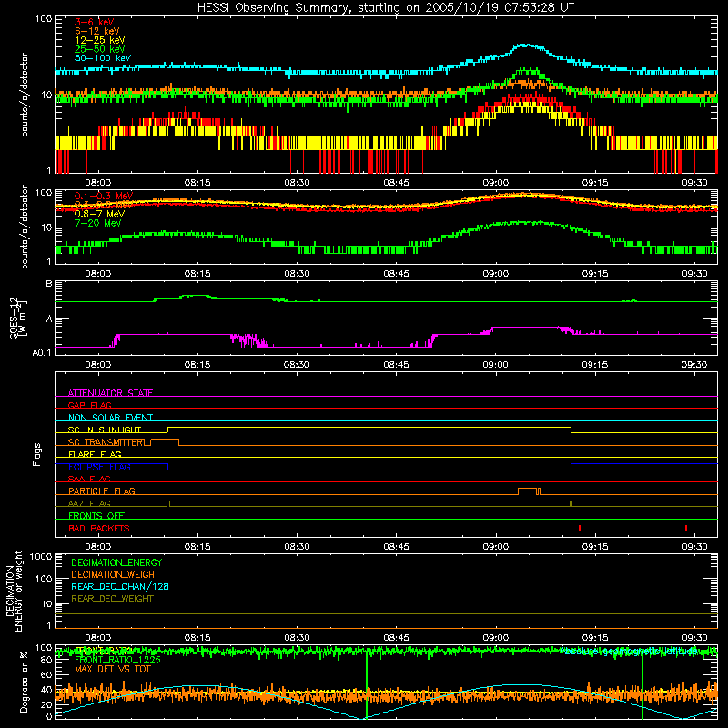This screenshot has width=728, height=728.
Task: Click the 80 tick label on bottom panel
Action: (x=46, y=660)
